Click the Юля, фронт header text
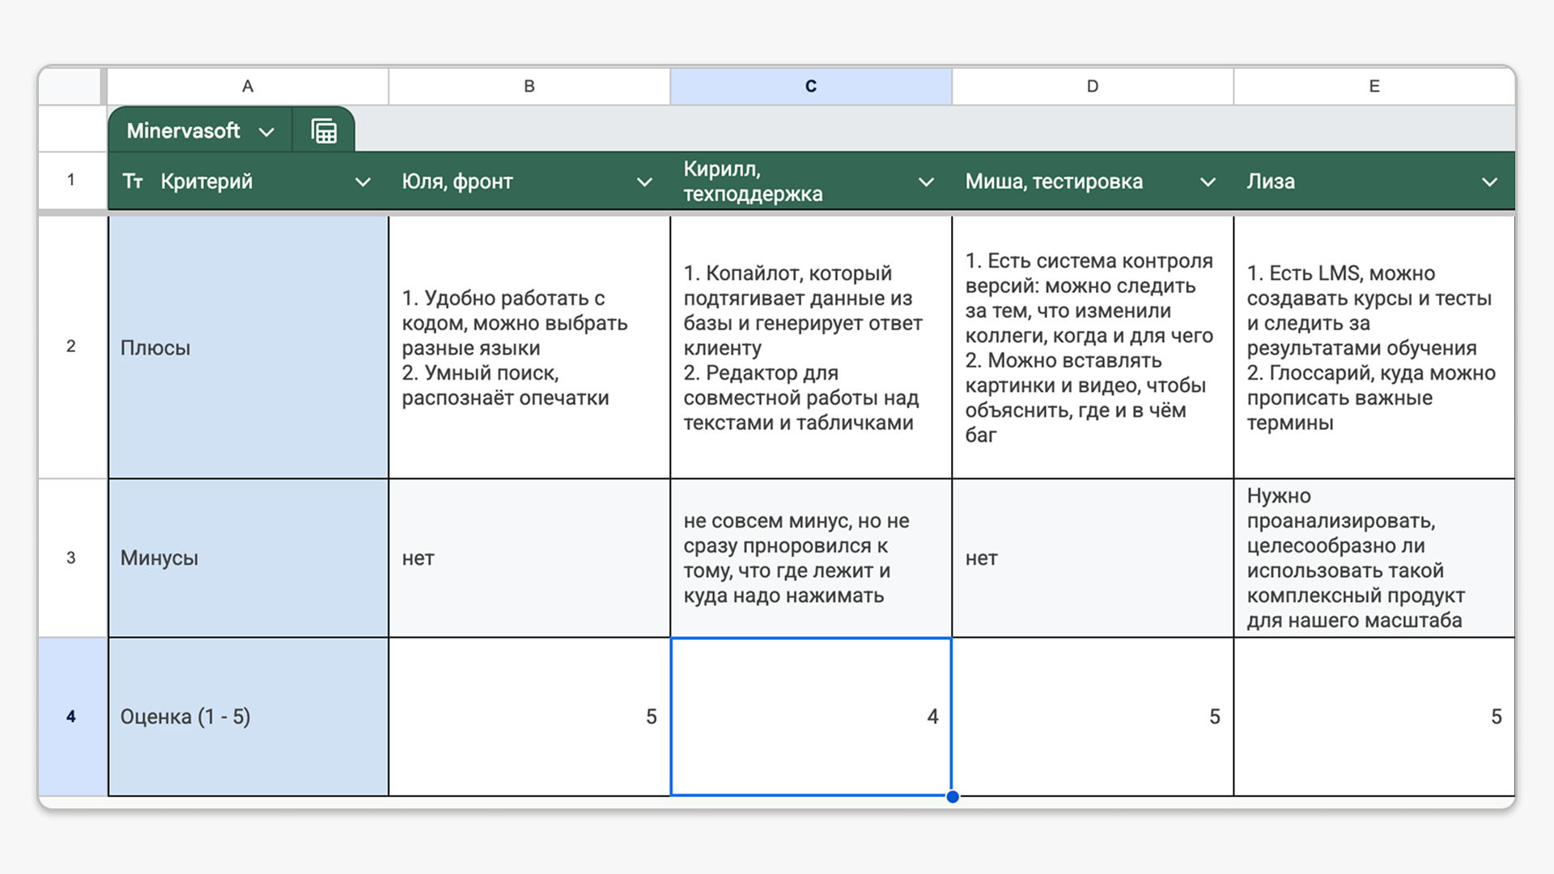 (x=457, y=181)
